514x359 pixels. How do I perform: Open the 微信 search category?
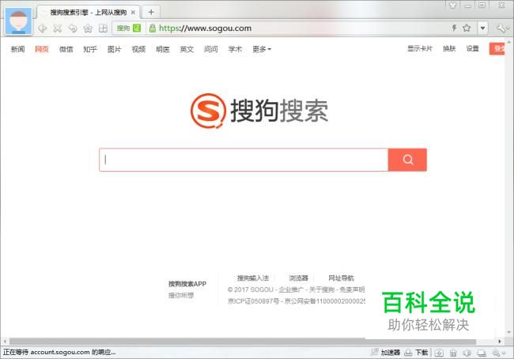[x=66, y=49]
